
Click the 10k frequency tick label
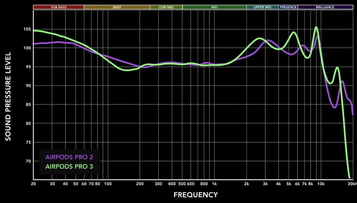(320, 184)
